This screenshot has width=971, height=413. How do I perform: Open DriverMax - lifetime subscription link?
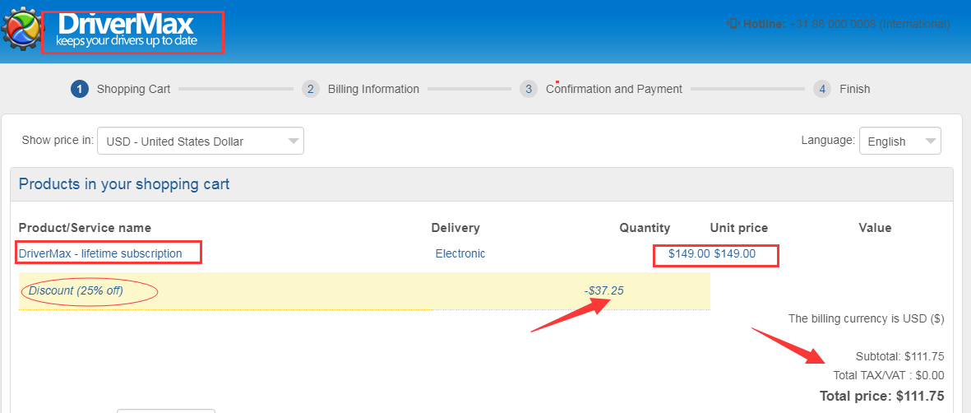[x=100, y=253]
